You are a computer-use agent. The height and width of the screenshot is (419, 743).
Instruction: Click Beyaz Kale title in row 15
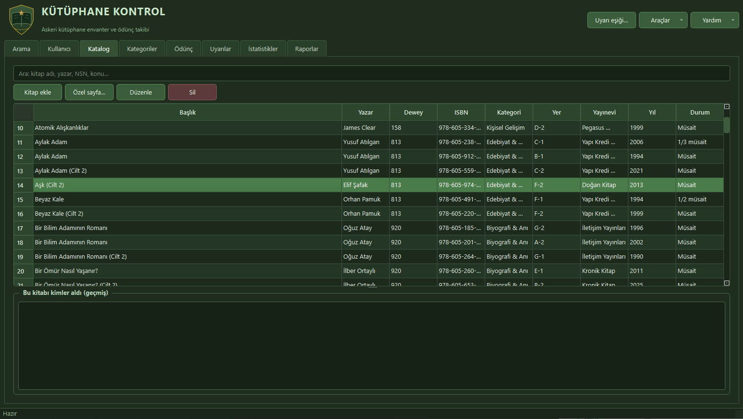tap(49, 199)
